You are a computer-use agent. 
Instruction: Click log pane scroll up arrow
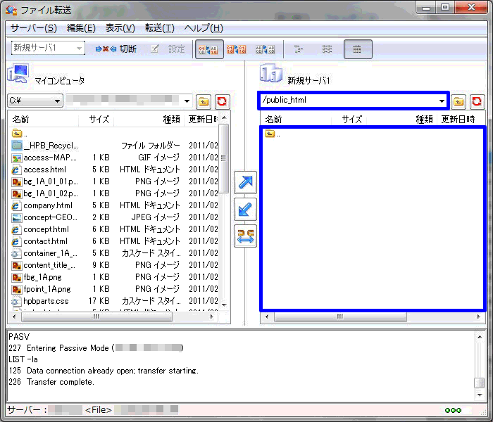pos(480,337)
